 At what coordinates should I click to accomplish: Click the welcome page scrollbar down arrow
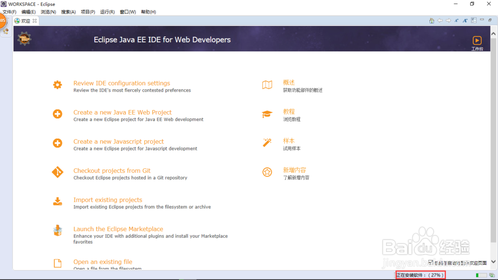coord(493,262)
